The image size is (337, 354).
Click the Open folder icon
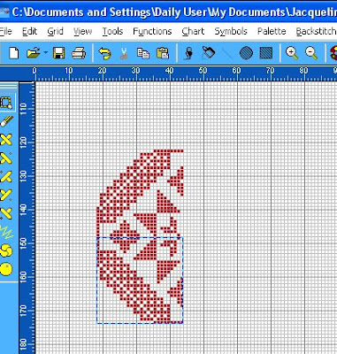click(x=33, y=53)
